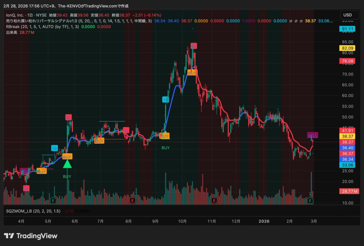Select the red earnings E marker near November
This screenshot has height=246, width=364.
214,201
